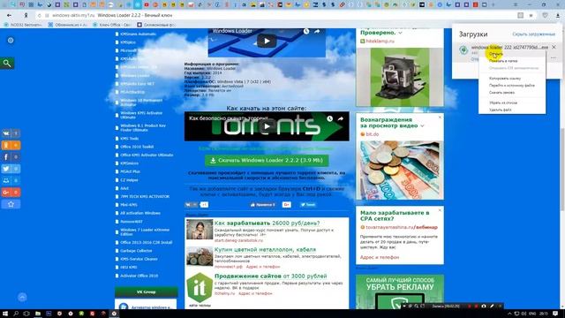Expand 'Проверено' ad chevron
This screenshot has width=565, height=318.
[x=400, y=33]
